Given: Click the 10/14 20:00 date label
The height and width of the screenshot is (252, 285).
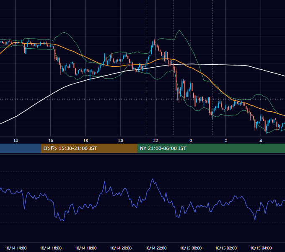Looking at the screenshot, I should tap(121, 248).
